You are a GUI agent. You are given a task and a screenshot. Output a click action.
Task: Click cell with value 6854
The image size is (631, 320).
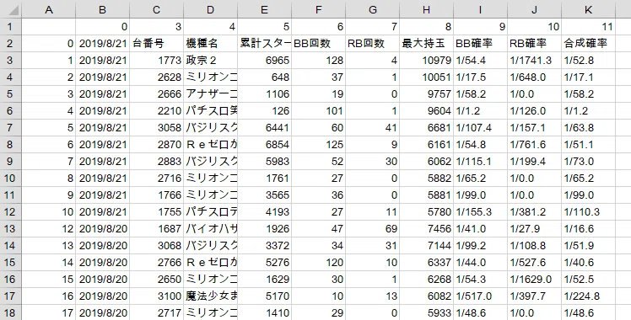point(264,145)
